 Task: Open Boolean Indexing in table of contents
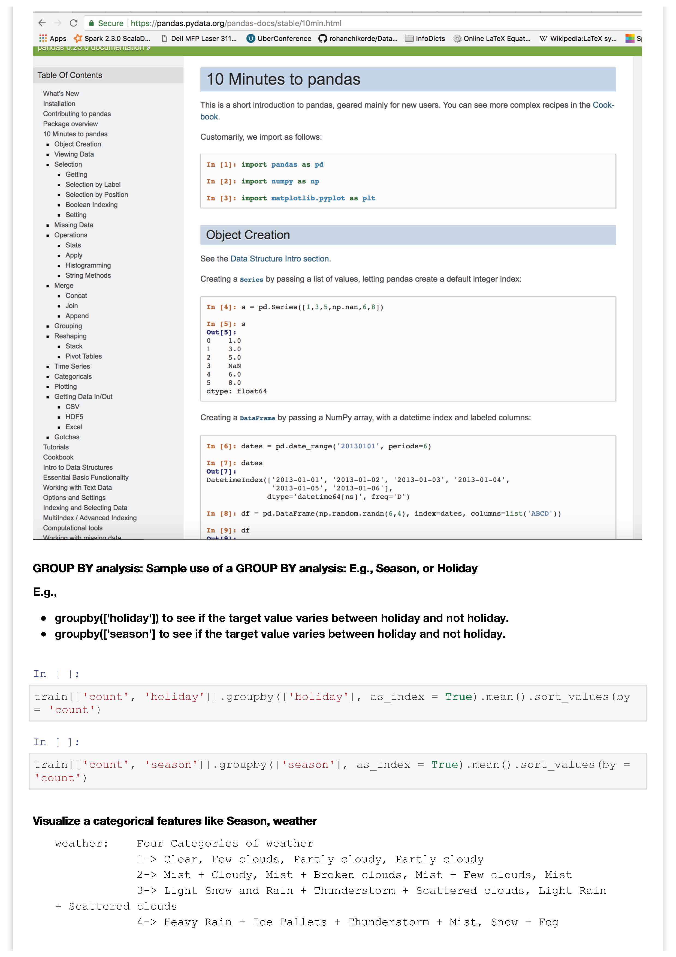click(x=91, y=205)
